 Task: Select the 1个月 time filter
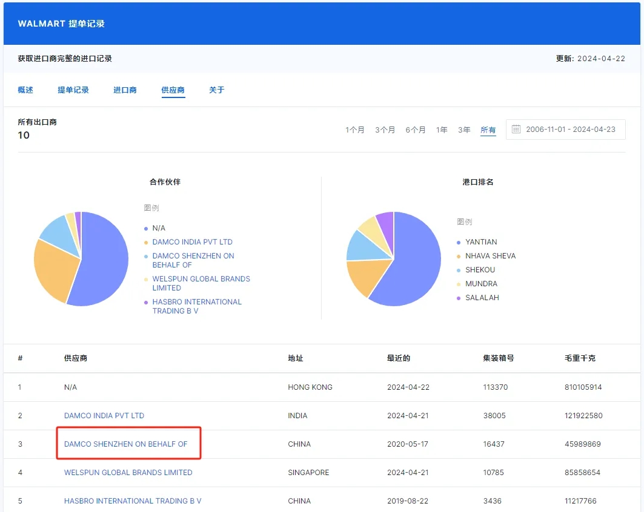(x=355, y=129)
